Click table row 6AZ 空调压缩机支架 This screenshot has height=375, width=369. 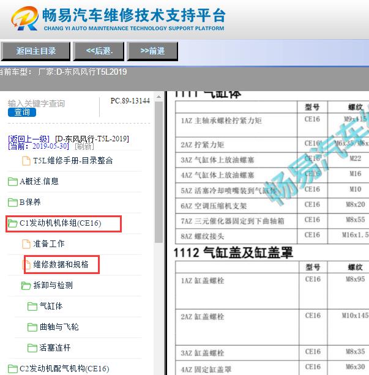click(x=272, y=206)
